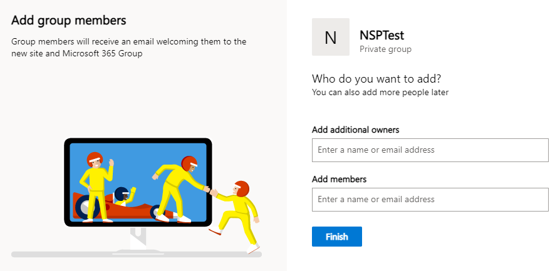Viewport: 555px width, 271px height.
Task: Click the red race car's front wheel
Action: click(158, 213)
